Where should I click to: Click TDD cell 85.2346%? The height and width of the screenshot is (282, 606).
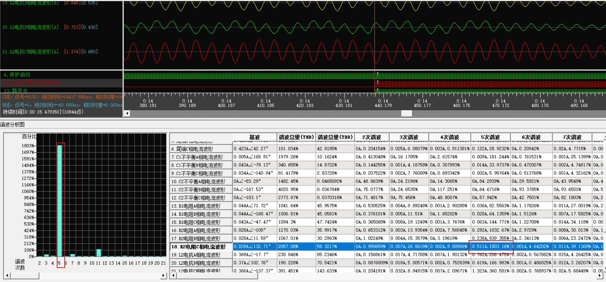pyautogui.click(x=335, y=255)
